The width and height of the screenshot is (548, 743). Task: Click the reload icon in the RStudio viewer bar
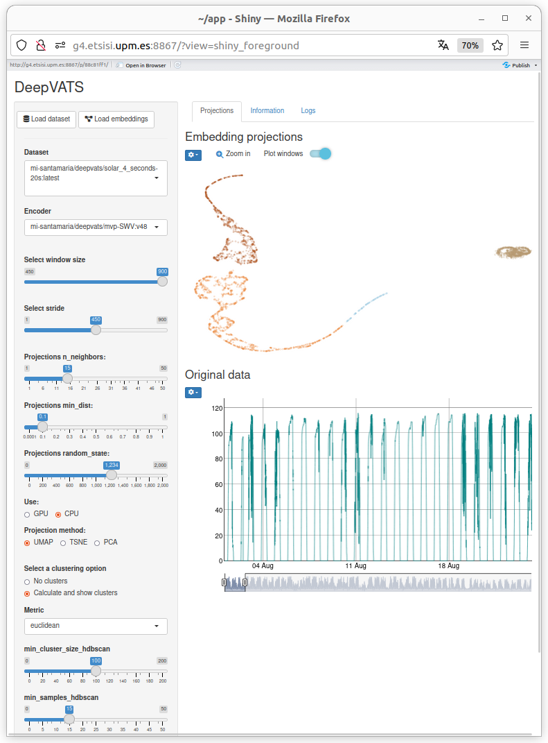tap(178, 65)
